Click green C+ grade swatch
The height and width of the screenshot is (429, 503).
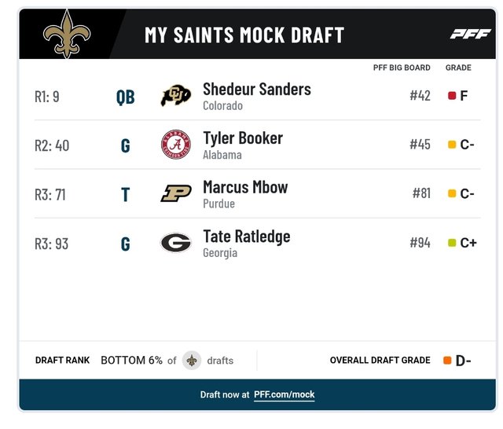click(452, 243)
